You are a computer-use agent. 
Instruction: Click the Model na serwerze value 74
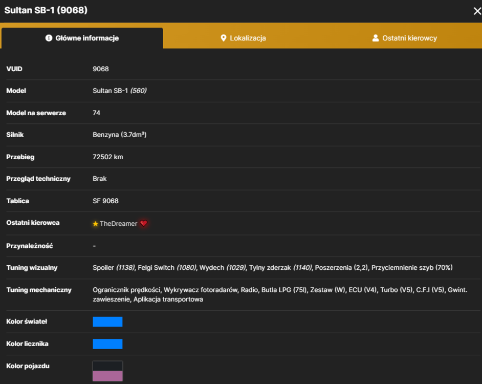97,113
